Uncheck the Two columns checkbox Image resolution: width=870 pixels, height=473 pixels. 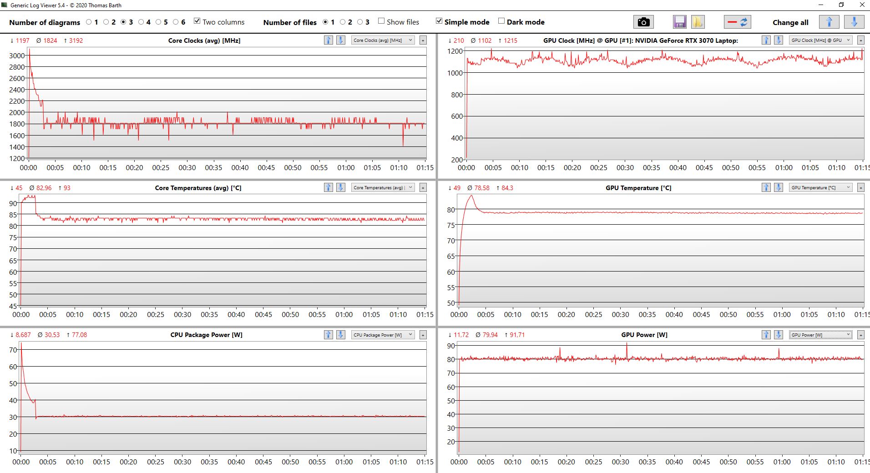coord(197,21)
